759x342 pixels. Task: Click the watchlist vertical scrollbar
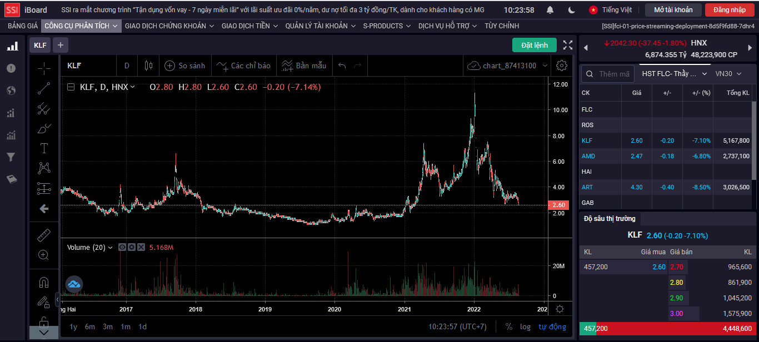(x=754, y=140)
